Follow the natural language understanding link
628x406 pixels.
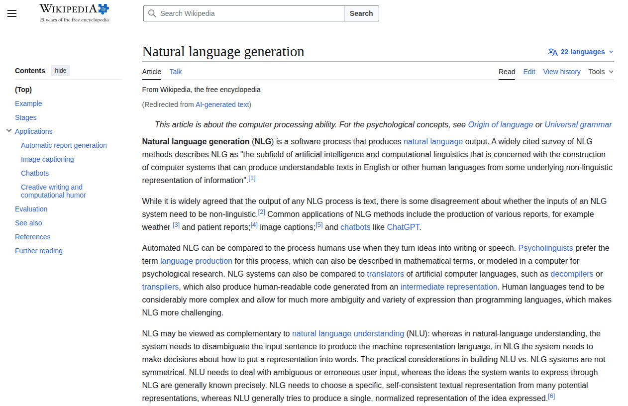348,333
